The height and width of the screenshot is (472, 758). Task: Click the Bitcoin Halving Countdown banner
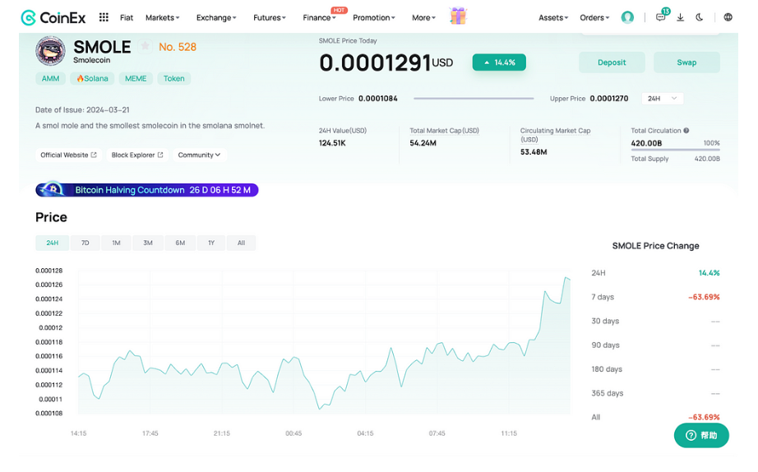(147, 190)
